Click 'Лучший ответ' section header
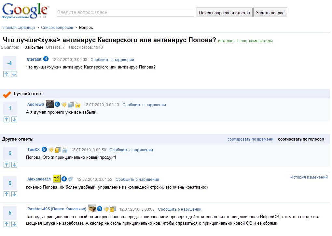332x236 pixels. pos(28,94)
